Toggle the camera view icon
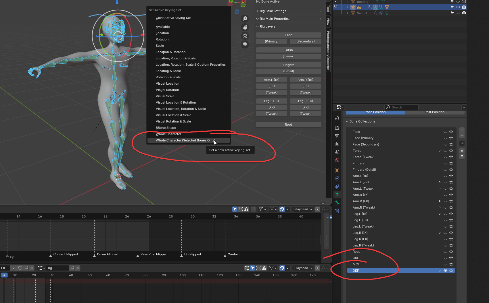 pyautogui.click(x=245, y=36)
